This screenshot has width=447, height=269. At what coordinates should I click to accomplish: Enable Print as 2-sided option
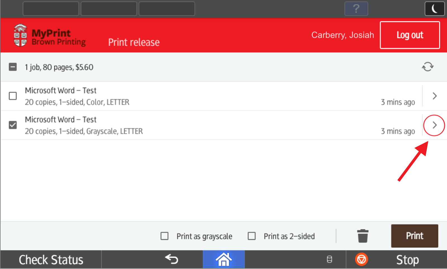pyautogui.click(x=252, y=236)
